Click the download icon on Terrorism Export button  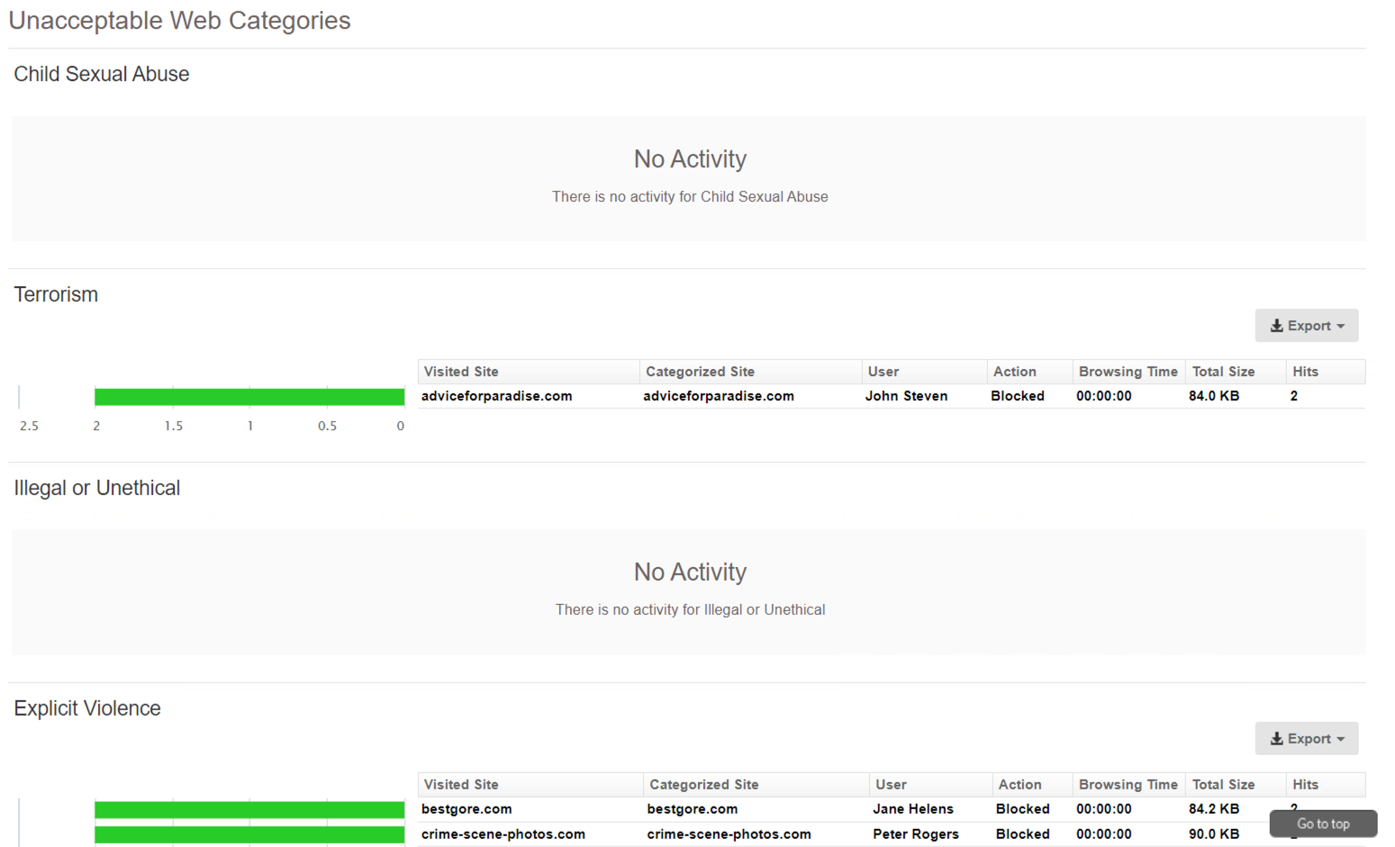1278,326
